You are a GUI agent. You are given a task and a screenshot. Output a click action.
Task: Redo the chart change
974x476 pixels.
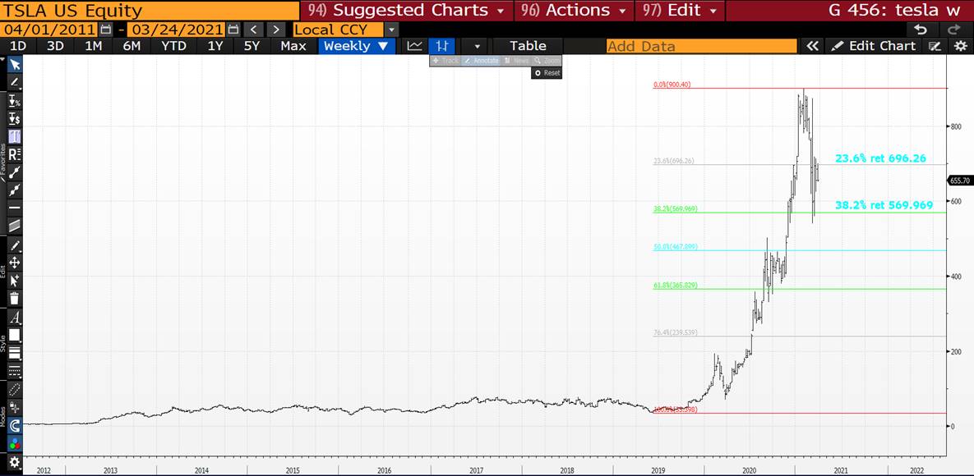[954, 30]
